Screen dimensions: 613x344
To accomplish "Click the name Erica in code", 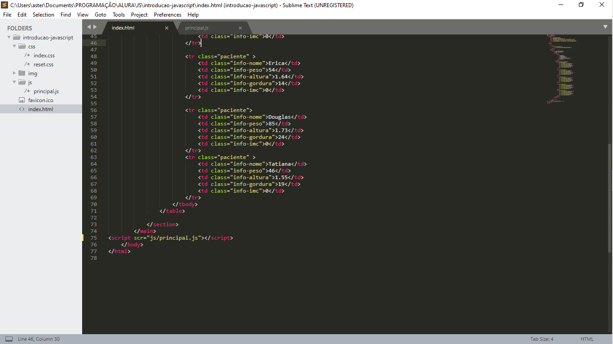I will pyautogui.click(x=276, y=63).
